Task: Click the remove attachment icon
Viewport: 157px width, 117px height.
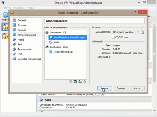Action: (x=84, y=82)
